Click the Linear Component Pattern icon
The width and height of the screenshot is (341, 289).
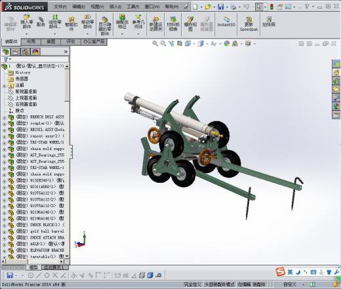(55, 22)
